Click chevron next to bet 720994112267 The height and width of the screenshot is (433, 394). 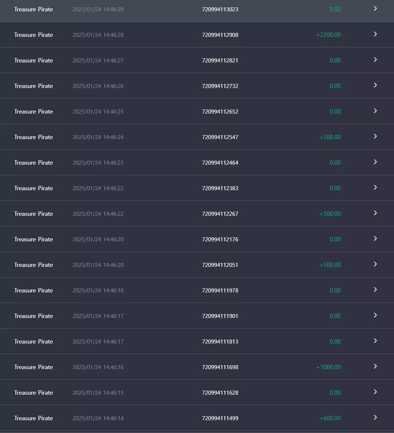pos(375,213)
